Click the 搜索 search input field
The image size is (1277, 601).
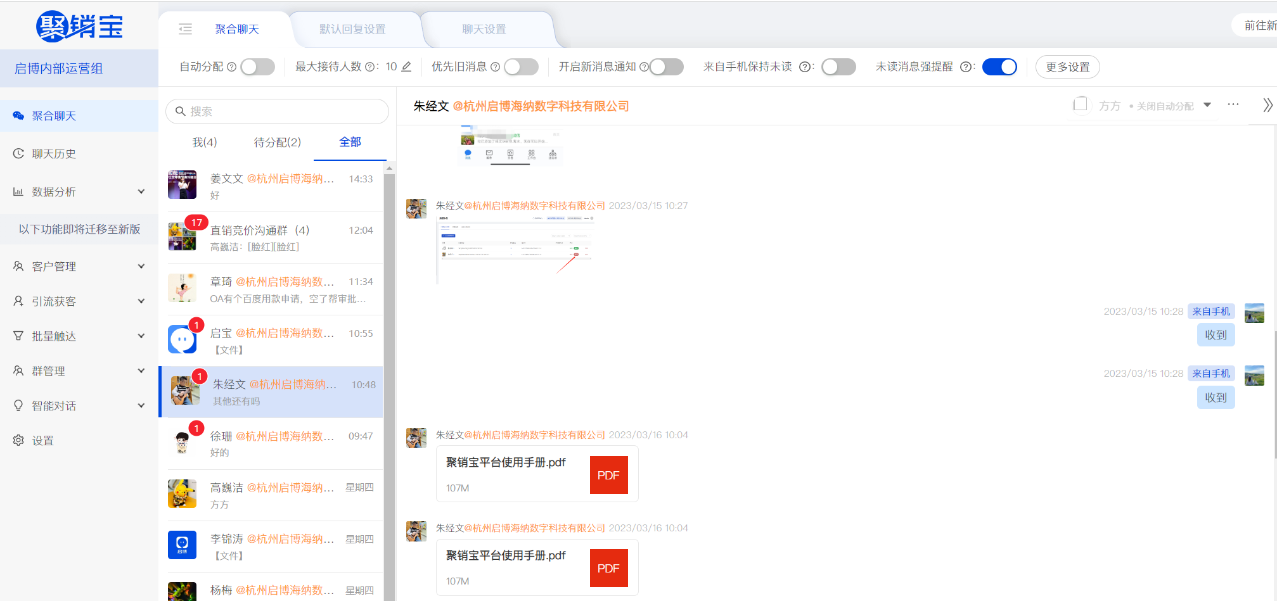pyautogui.click(x=277, y=111)
